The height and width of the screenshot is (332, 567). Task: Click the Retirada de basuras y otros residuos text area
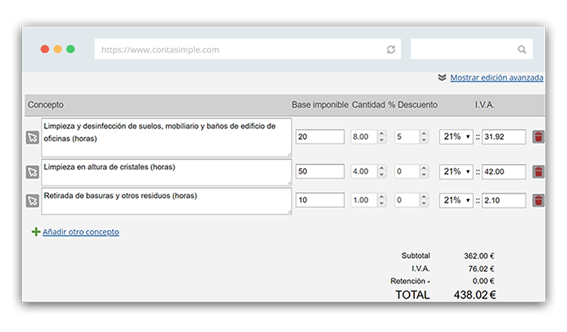[166, 201]
